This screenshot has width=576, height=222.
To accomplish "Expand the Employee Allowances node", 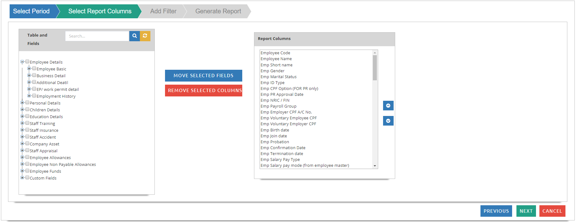I will point(22,157).
